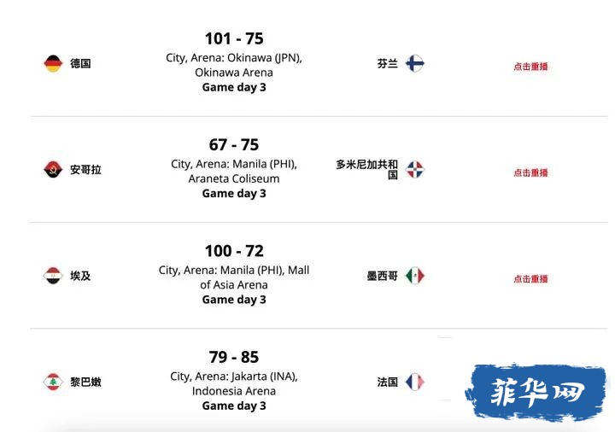Select the Lebanon flag icon
This screenshot has height=432, width=615.
click(x=53, y=382)
